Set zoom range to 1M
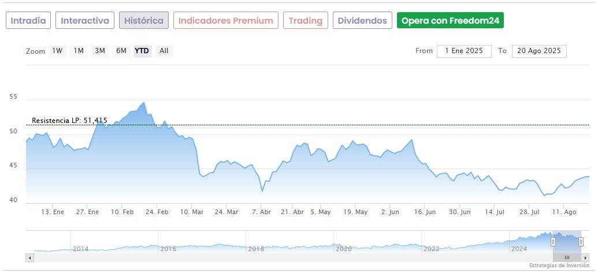This screenshot has height=273, width=598. click(79, 51)
